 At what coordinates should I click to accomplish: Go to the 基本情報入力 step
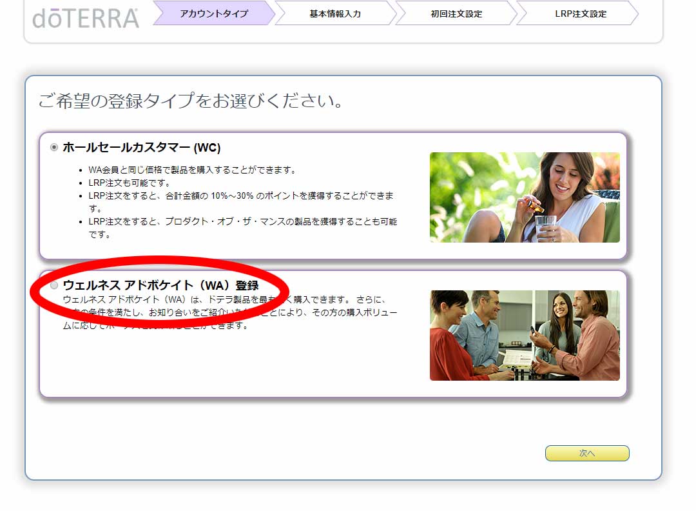pos(335,14)
